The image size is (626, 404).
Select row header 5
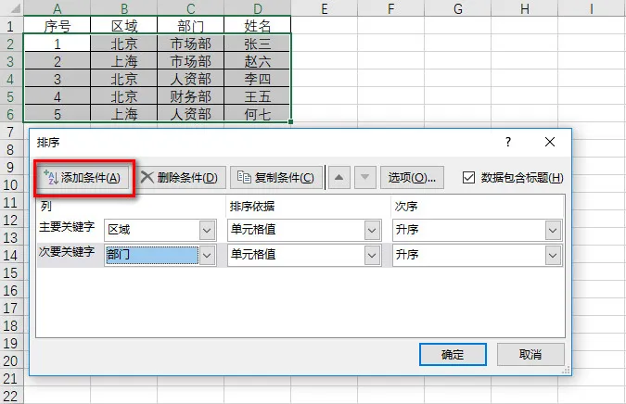pyautogui.click(x=10, y=96)
